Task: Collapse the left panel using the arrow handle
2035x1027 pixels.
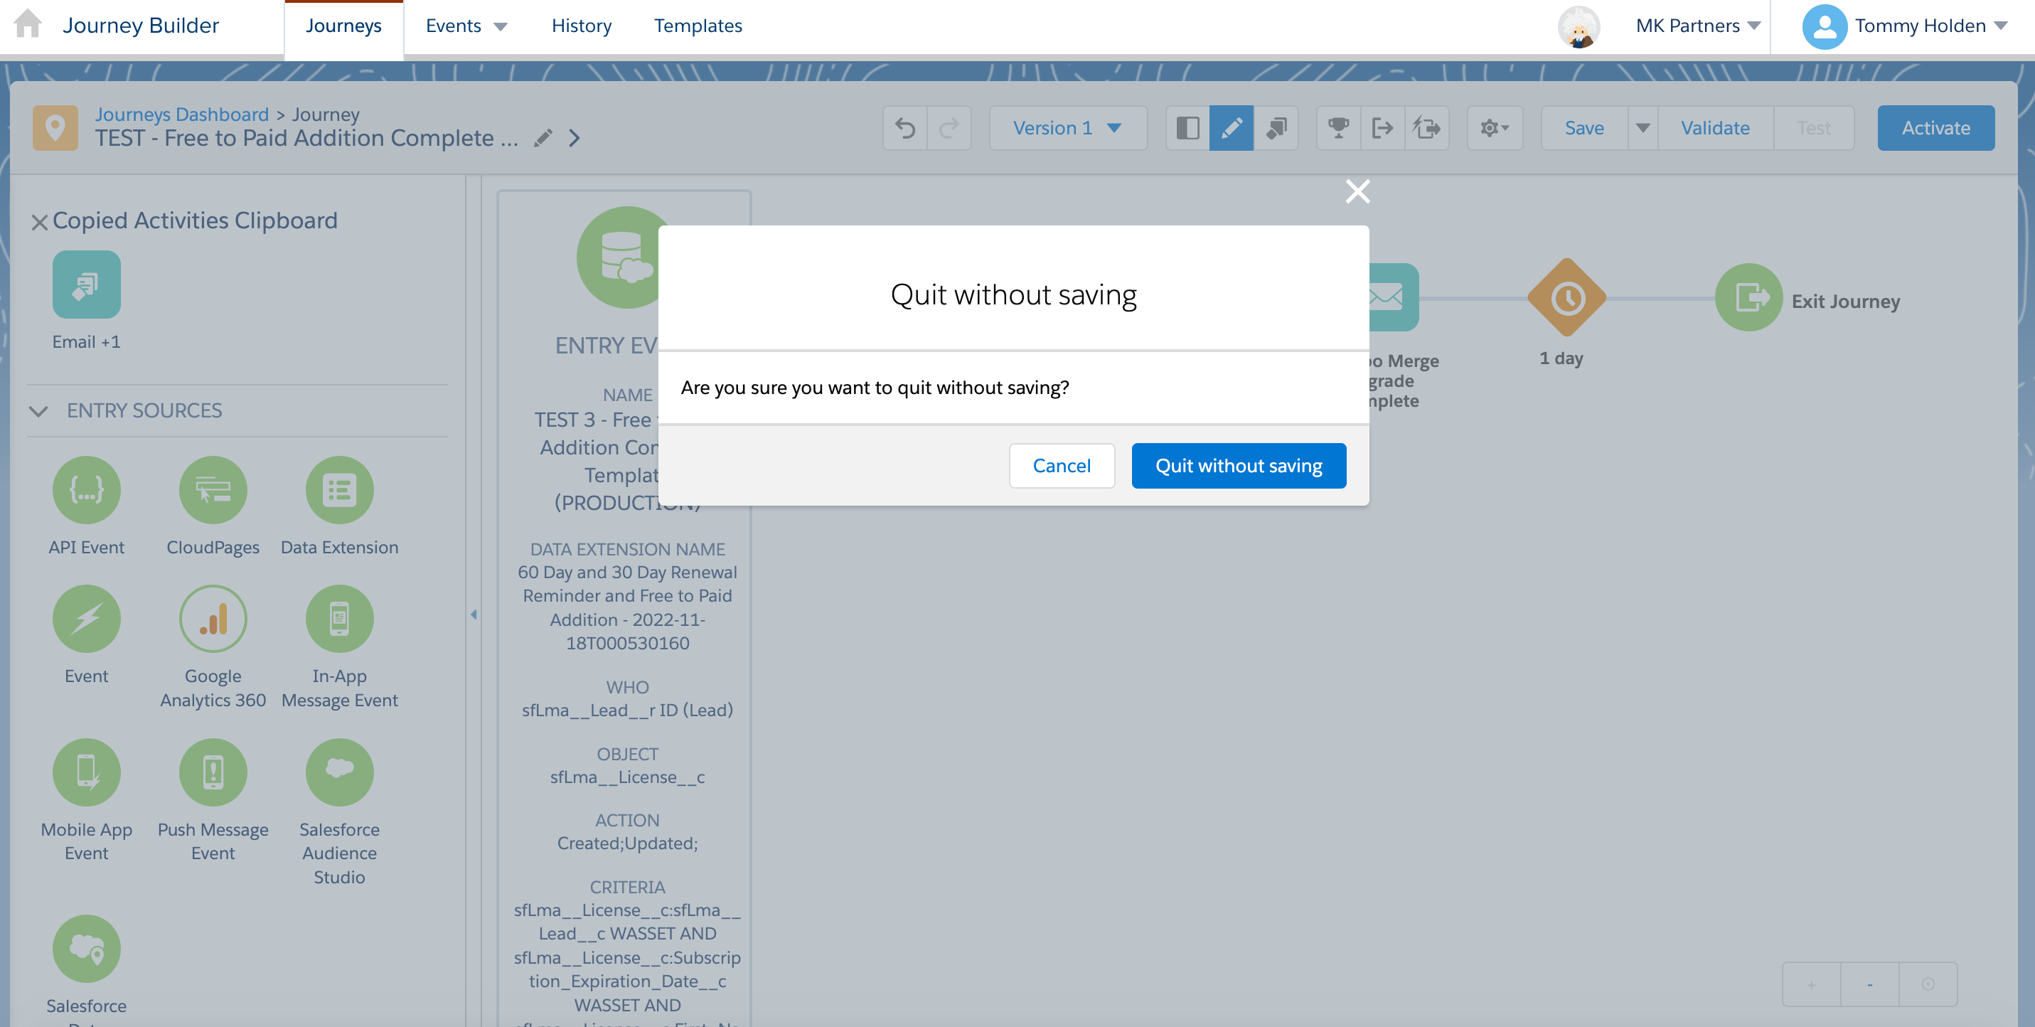Action: 474,614
